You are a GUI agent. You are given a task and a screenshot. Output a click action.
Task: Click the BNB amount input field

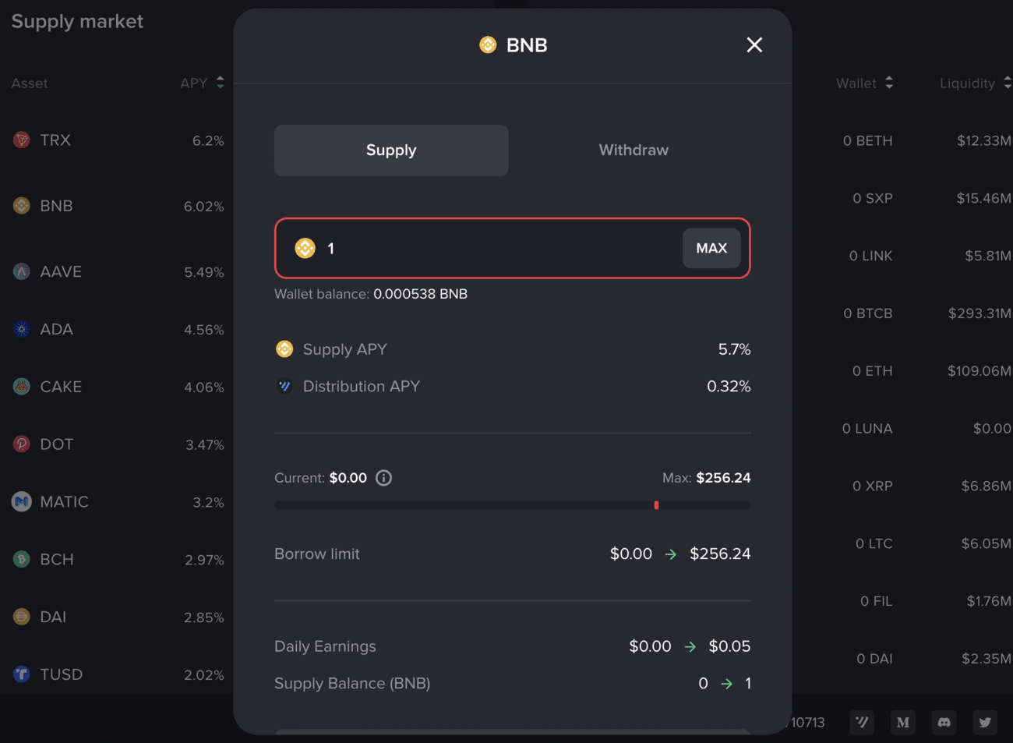[499, 248]
